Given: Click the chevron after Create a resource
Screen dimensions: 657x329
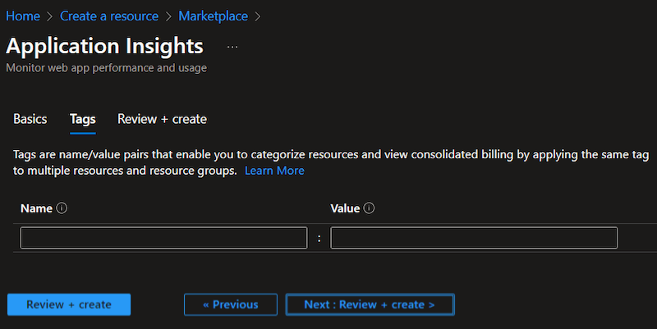Looking at the screenshot, I should point(168,16).
